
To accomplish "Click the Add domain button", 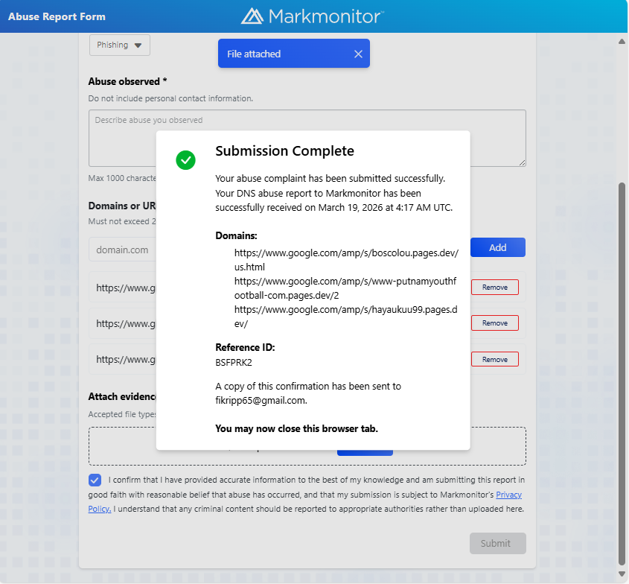I will pyautogui.click(x=498, y=247).
